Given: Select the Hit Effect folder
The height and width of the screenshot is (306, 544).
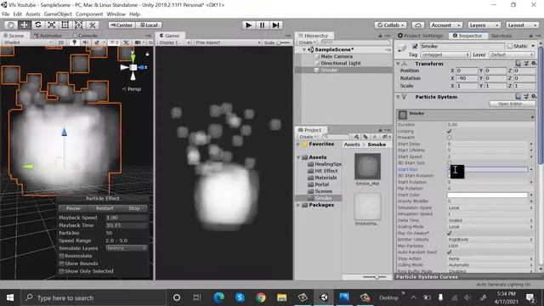Looking at the screenshot, I should click(x=326, y=171).
